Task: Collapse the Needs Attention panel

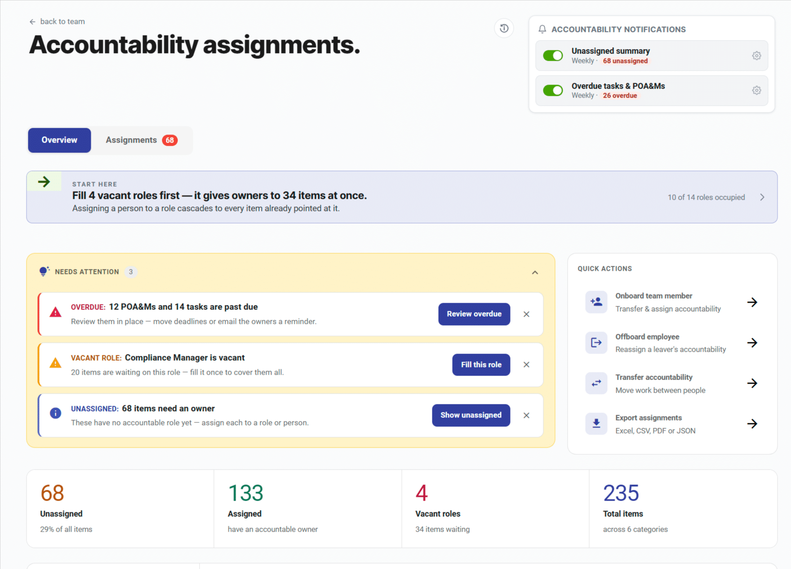Action: (535, 273)
